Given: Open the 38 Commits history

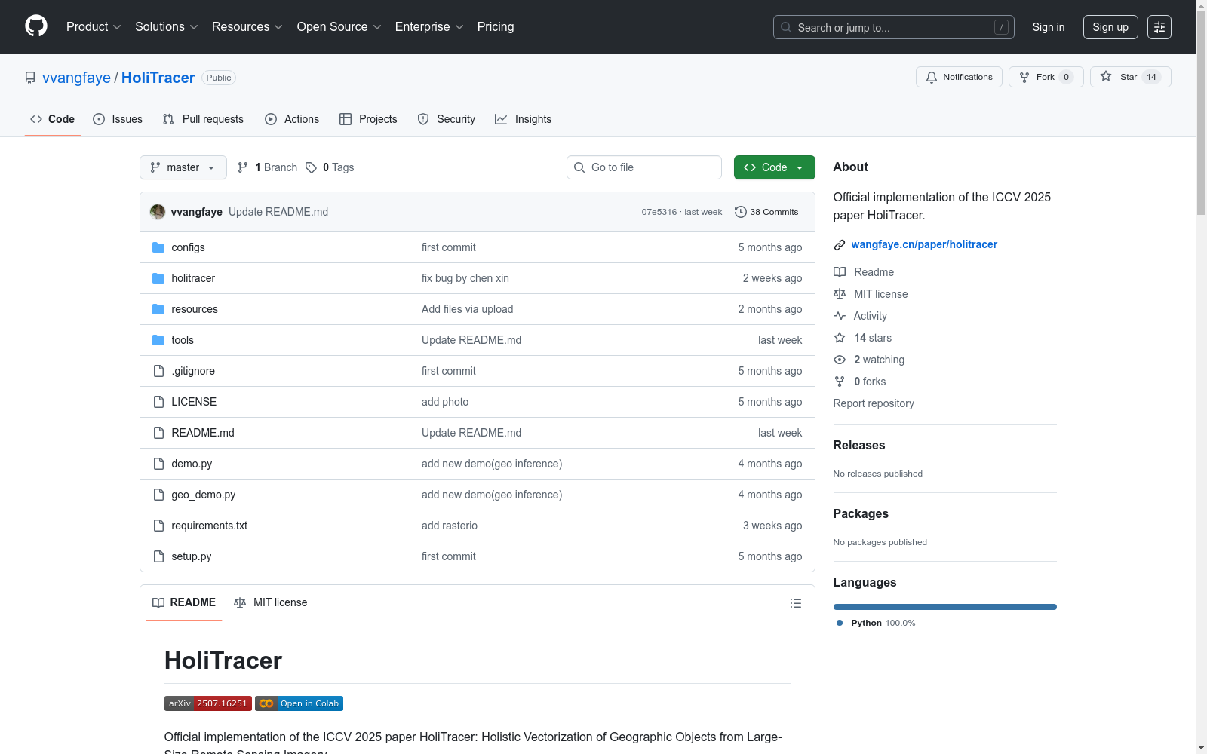Looking at the screenshot, I should (766, 212).
